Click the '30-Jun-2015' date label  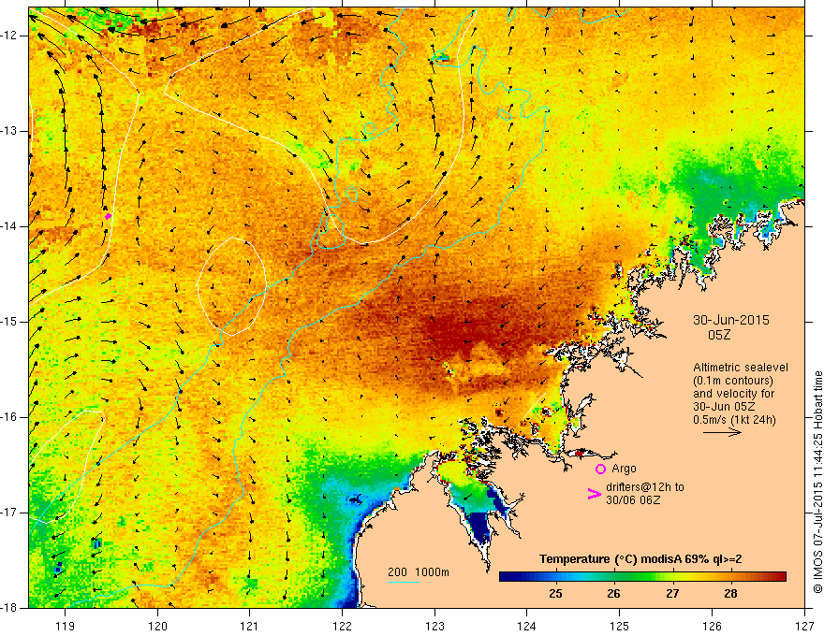(x=731, y=320)
